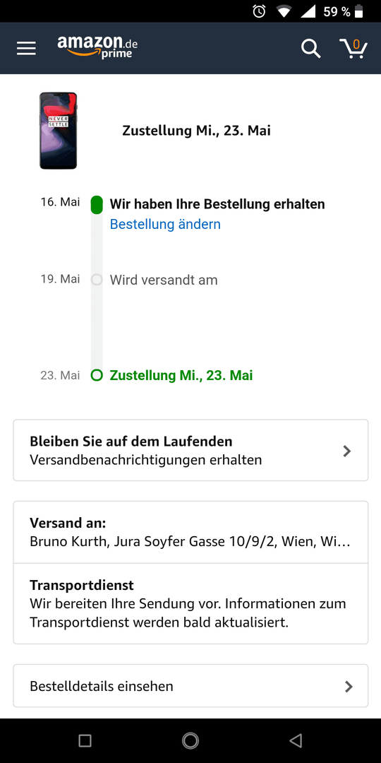
Task: Tap the 23. Mai delivery timeline marker
Action: (97, 376)
